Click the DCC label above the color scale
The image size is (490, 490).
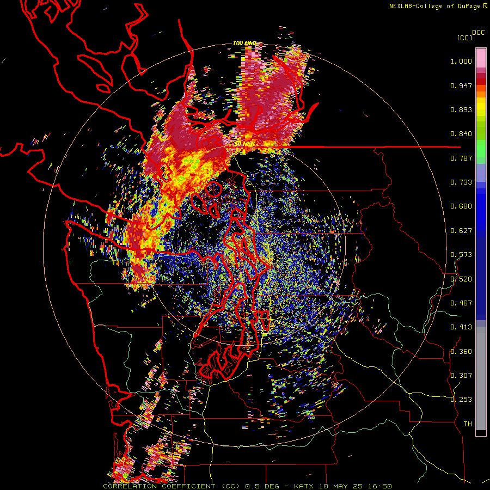pos(478,33)
